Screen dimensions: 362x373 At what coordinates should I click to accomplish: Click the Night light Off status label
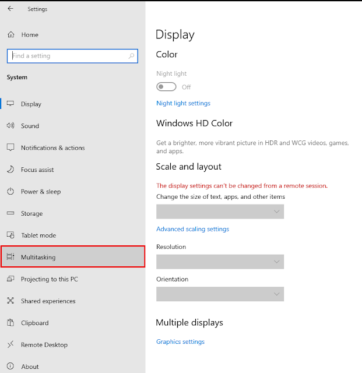point(186,87)
